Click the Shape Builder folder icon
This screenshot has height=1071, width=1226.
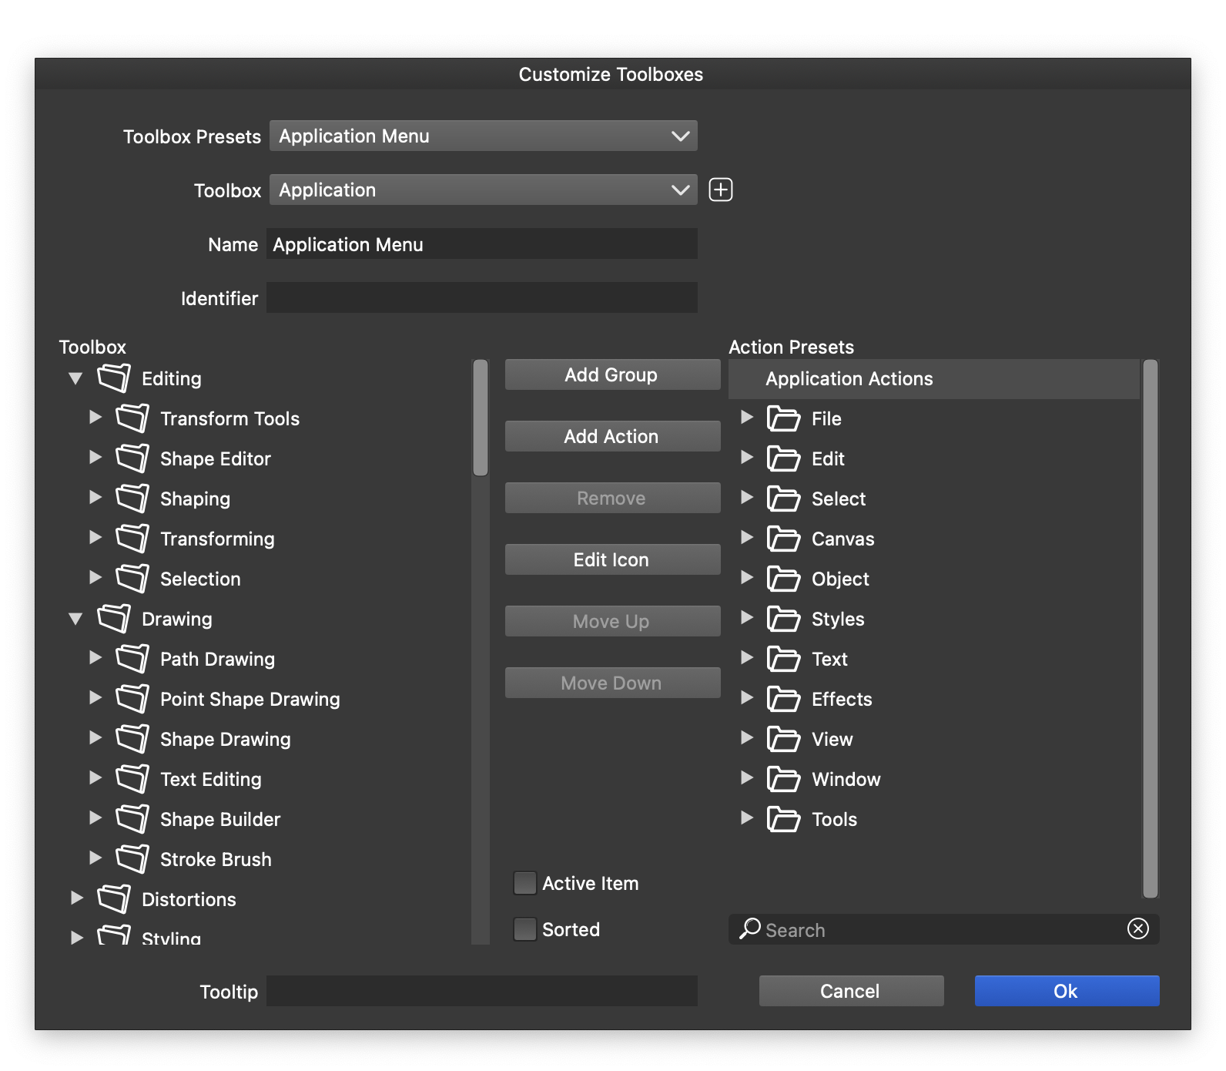(x=132, y=818)
